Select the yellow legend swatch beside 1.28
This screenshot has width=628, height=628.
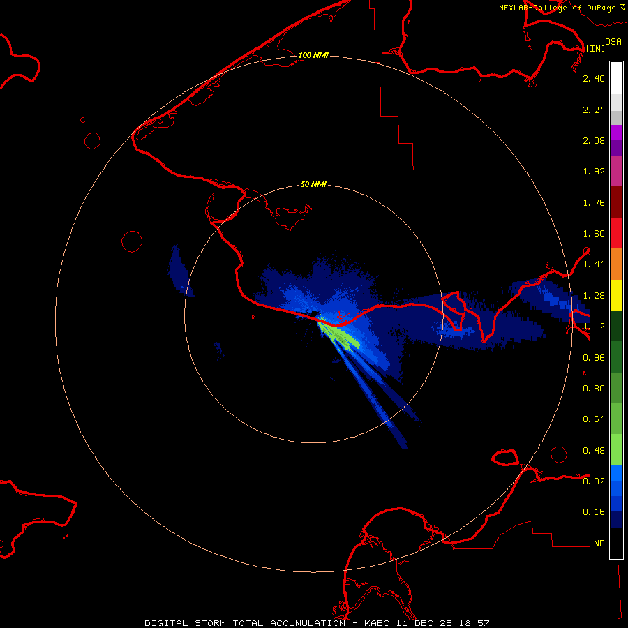point(616,295)
